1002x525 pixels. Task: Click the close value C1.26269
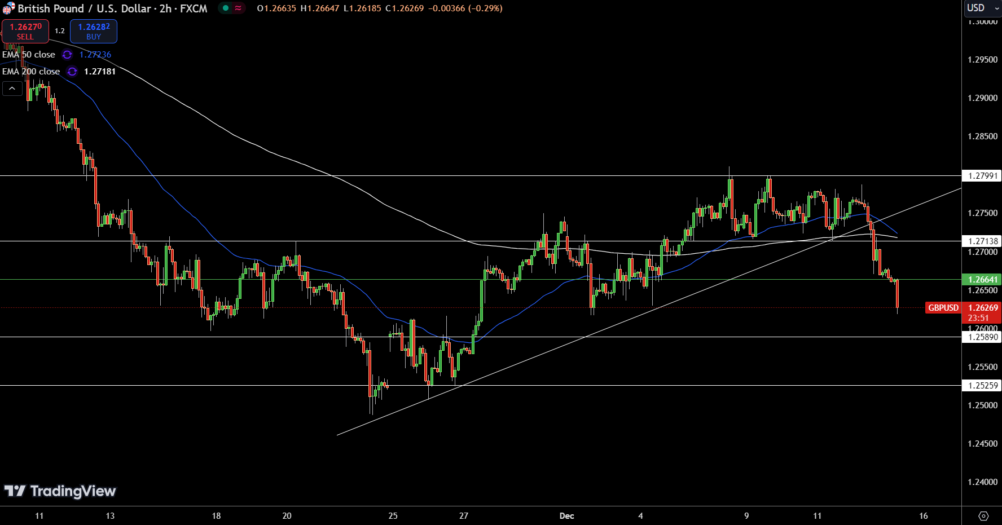tap(405, 8)
